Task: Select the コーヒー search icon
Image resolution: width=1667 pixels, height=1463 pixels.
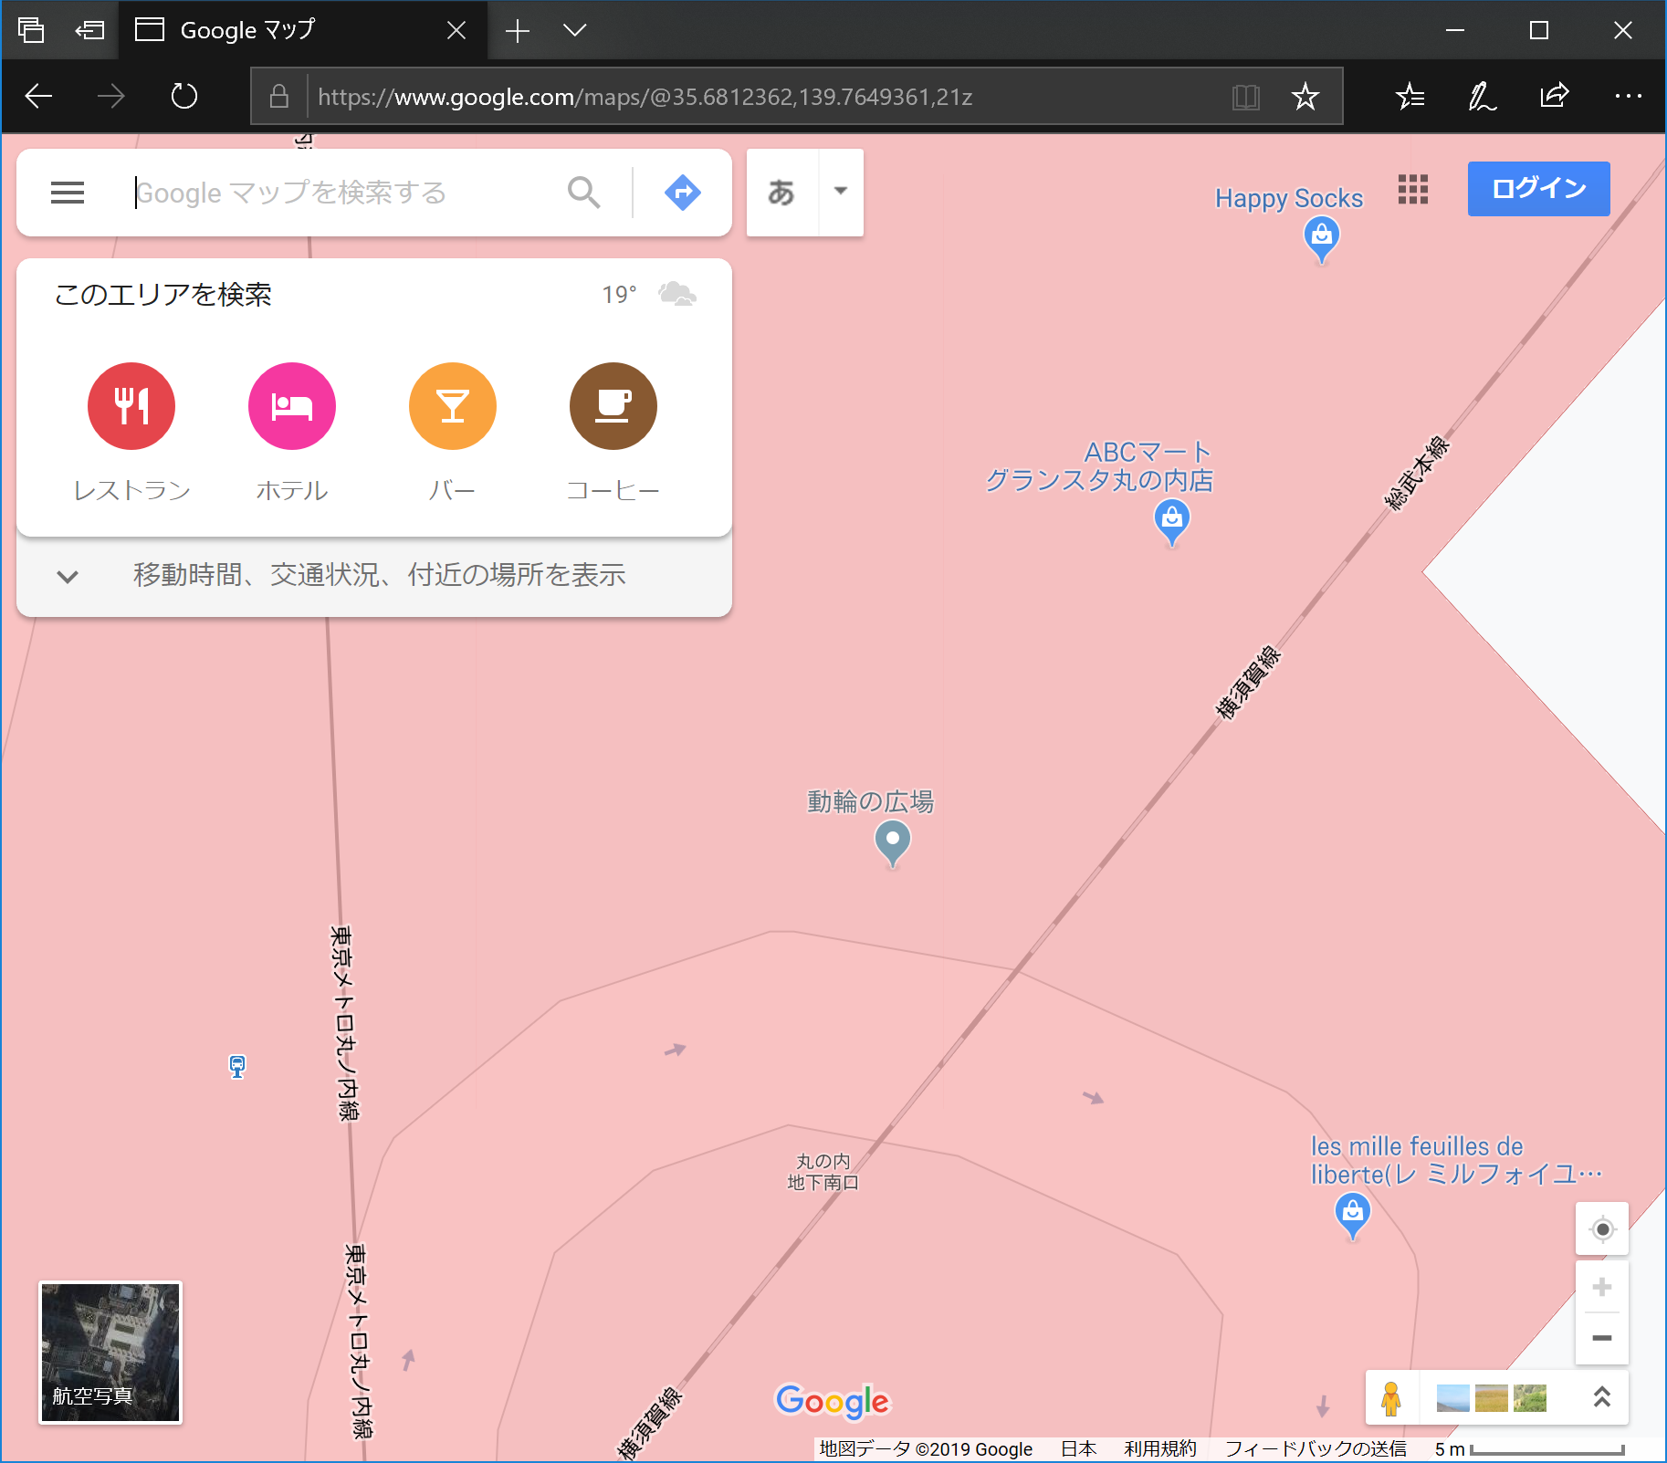Action: click(613, 405)
